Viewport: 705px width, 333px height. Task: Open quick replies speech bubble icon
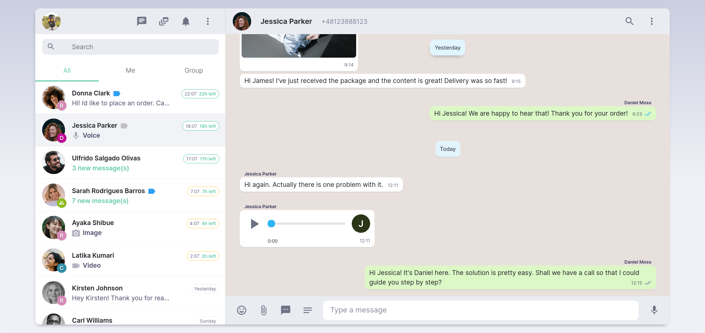(x=286, y=310)
